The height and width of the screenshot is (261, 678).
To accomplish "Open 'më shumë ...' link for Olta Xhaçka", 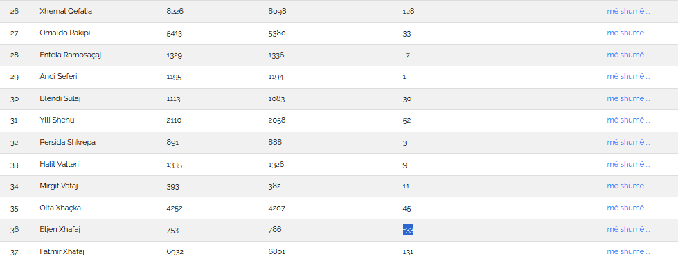I will [x=628, y=208].
